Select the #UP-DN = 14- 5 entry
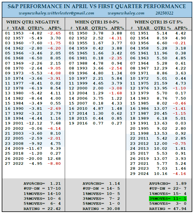 101,189
